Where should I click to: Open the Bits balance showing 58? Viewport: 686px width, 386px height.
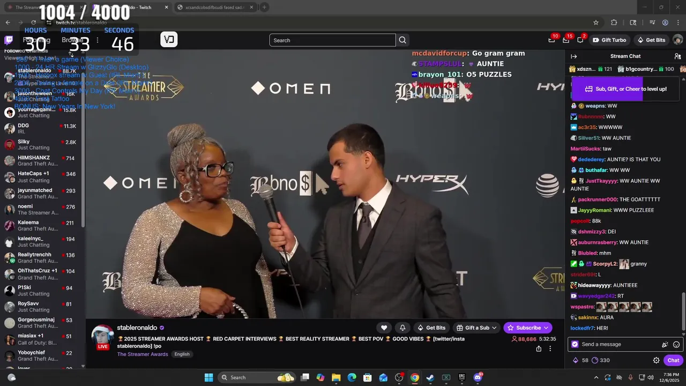coord(581,360)
